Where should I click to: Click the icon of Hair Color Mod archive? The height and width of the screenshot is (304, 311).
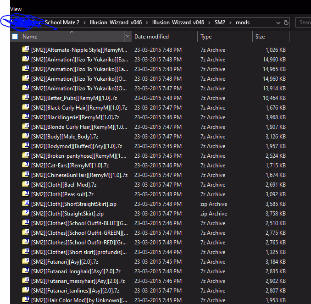(25, 299)
